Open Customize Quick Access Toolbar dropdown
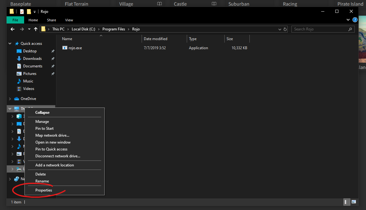 click(x=34, y=12)
